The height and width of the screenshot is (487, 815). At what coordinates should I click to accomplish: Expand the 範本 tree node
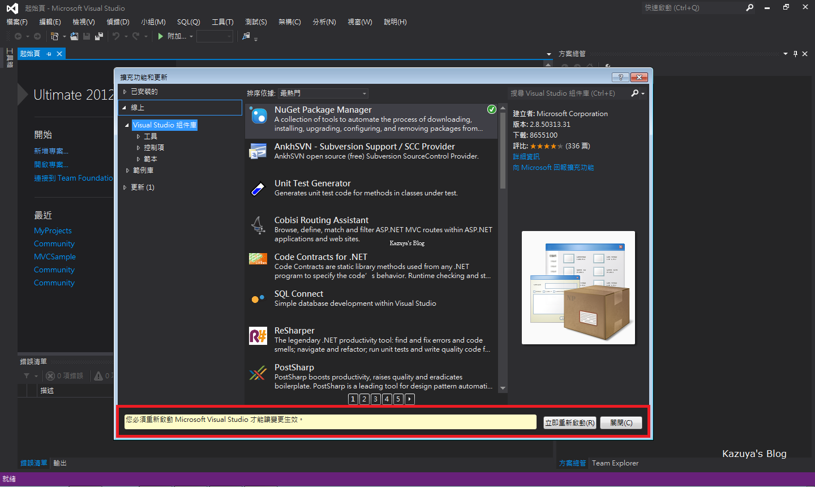coord(138,159)
